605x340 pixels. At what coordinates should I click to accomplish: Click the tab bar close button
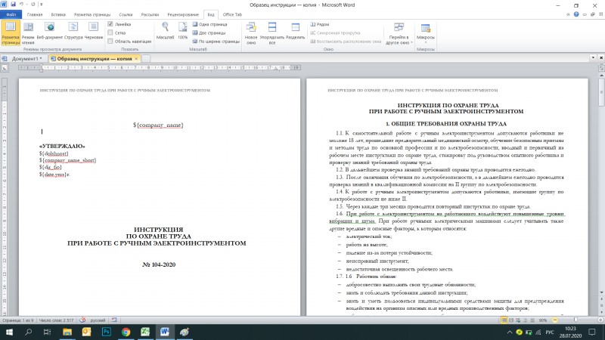click(601, 58)
